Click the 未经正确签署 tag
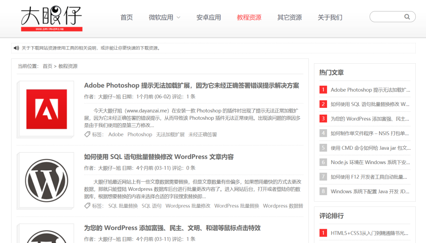This screenshot has height=243, width=426. point(203,134)
